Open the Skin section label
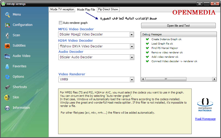Image resolution: width=221 pixels, height=138 pixels. (16, 97)
